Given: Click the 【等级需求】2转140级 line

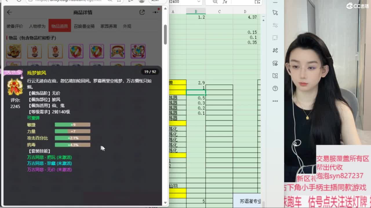Looking at the screenshot, I should coord(49,112).
